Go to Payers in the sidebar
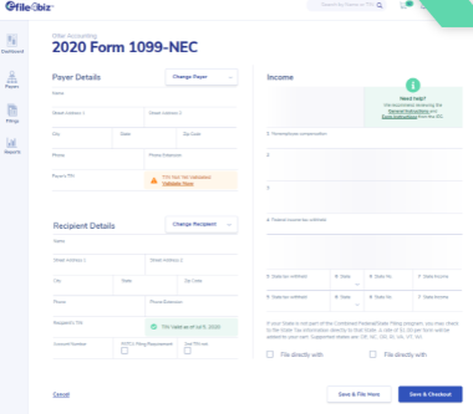Screen dimensions: 473x414 (12, 79)
